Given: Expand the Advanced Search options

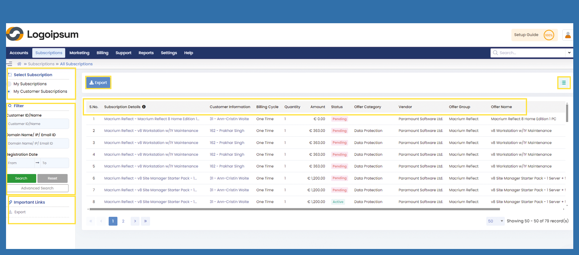Looking at the screenshot, I should pyautogui.click(x=37, y=188).
